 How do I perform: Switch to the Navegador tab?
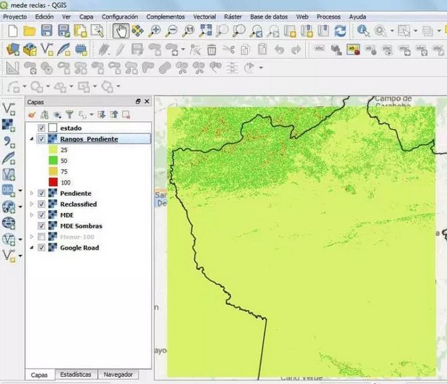coord(118,375)
